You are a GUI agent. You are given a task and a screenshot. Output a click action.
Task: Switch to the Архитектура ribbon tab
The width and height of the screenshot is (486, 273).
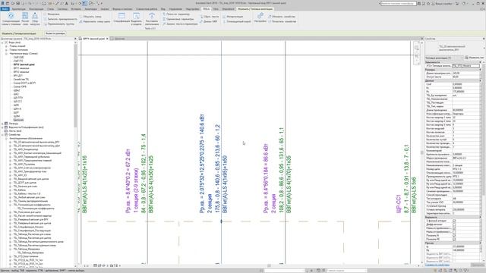click(18, 9)
